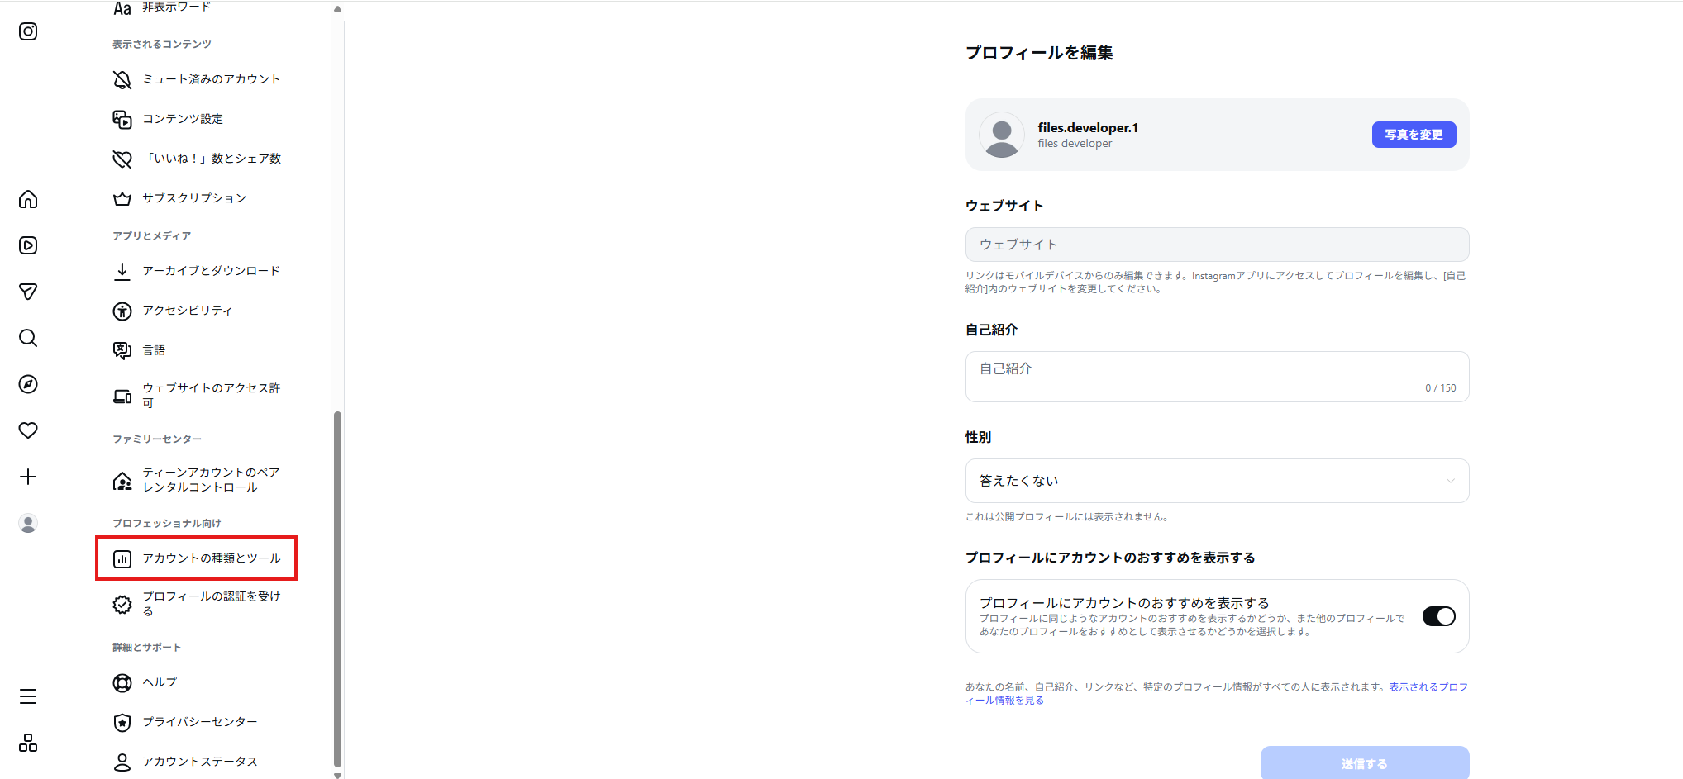This screenshot has width=1683, height=779.
Task: Open Reels from the sidebar
Action: tap(27, 245)
